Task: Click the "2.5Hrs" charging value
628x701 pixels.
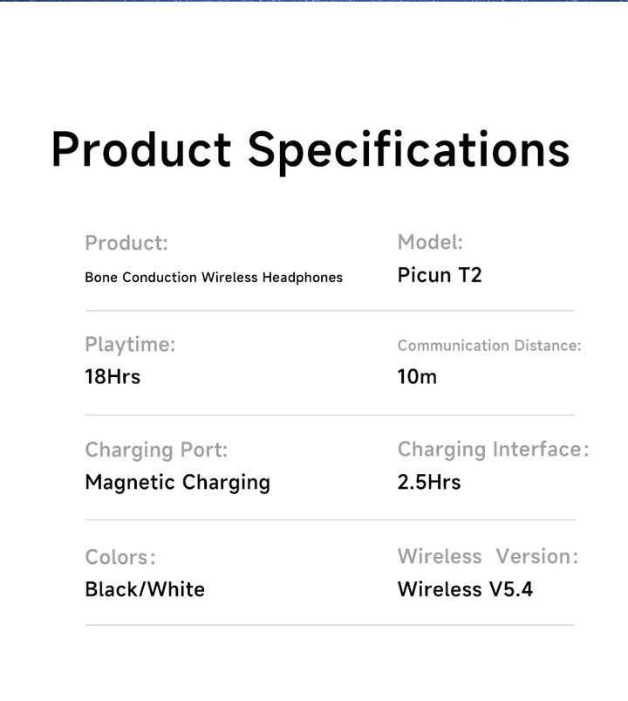Action: coord(429,482)
